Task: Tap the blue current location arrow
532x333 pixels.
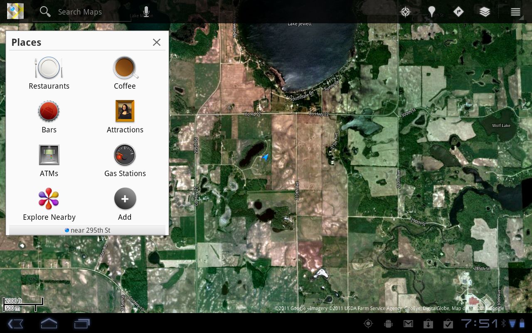Action: tap(264, 157)
